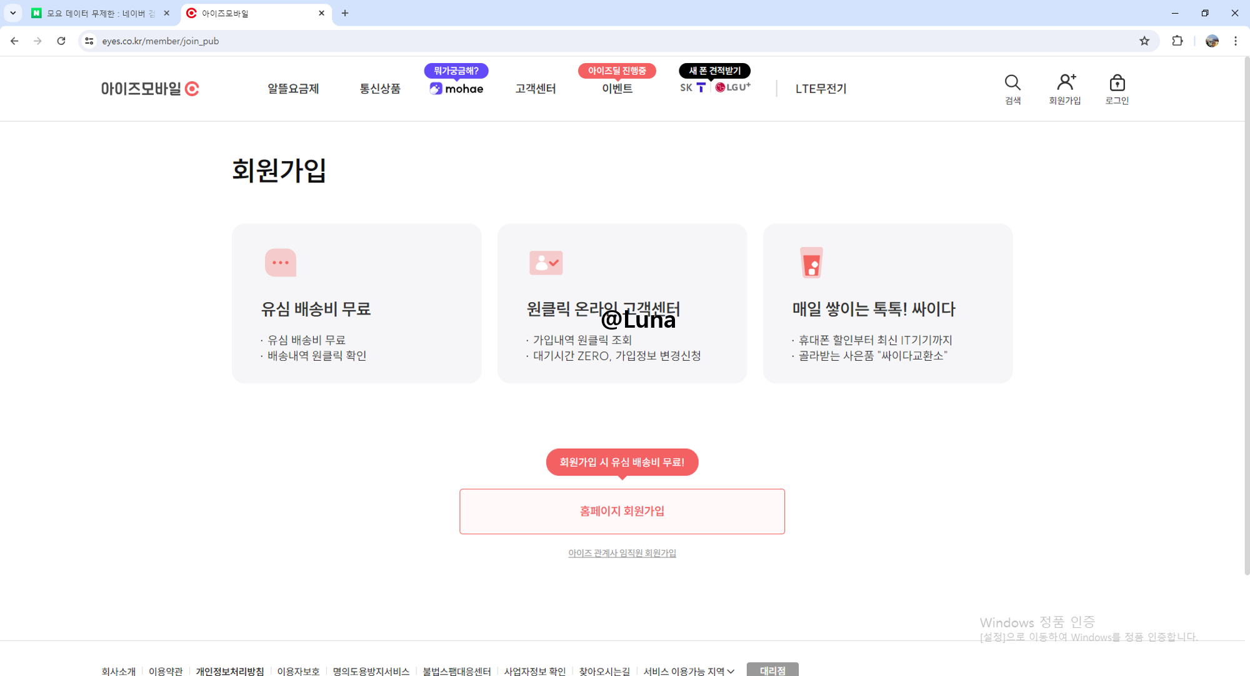Expand 서비스 이용가능 지역 dropdown
The height and width of the screenshot is (676, 1250).
pyautogui.click(x=689, y=671)
